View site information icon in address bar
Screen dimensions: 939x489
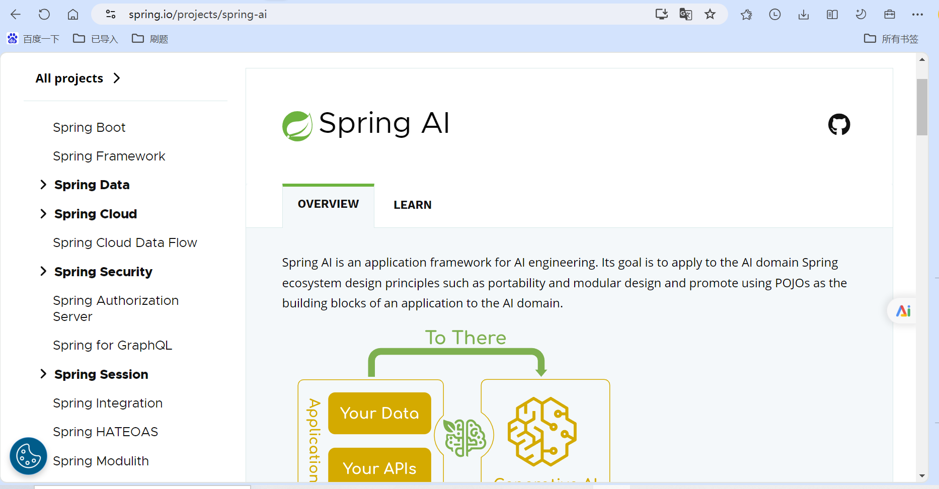click(x=111, y=15)
